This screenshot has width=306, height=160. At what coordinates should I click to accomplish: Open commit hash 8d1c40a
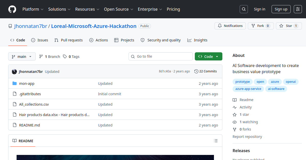click(165, 71)
